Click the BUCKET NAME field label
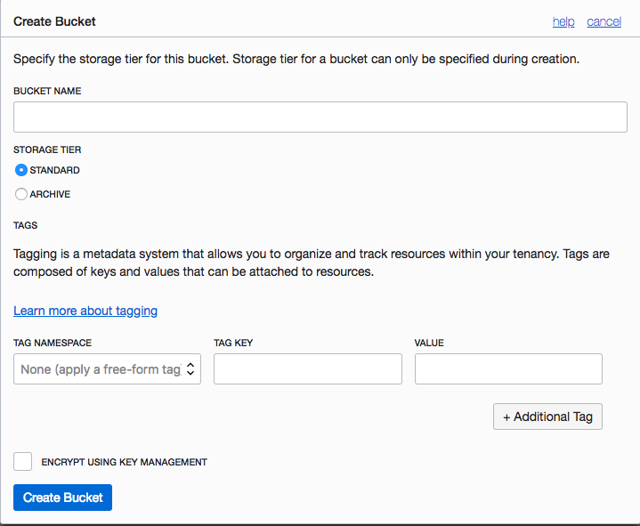Screen dimensions: 640x526 [x=47, y=91]
